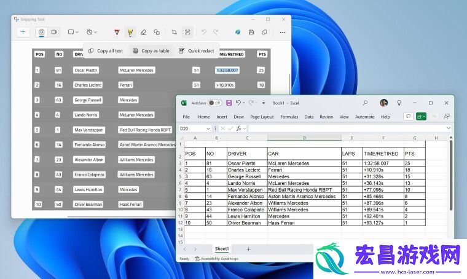
Task: Switch to Data ribbon tab
Action: pyautogui.click(x=309, y=117)
